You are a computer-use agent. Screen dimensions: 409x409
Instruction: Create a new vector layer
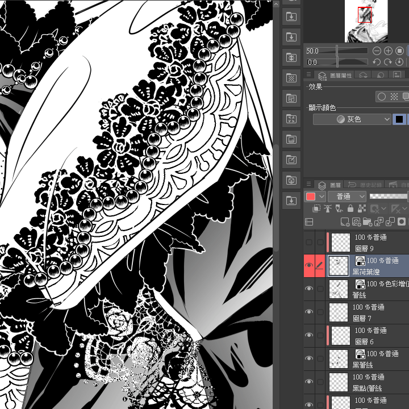coord(356,222)
